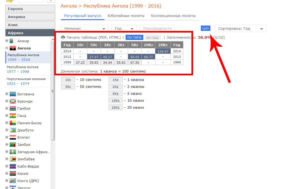Viewport: 282px width, 189px height.
Task: Toggle the Ц/Н price display button
Action: point(206,28)
